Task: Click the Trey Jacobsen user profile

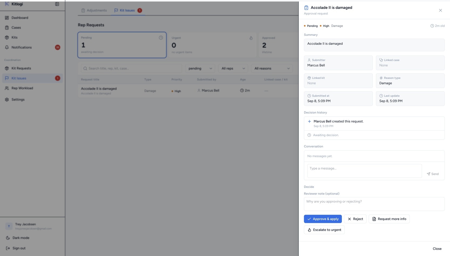Action: point(32,226)
